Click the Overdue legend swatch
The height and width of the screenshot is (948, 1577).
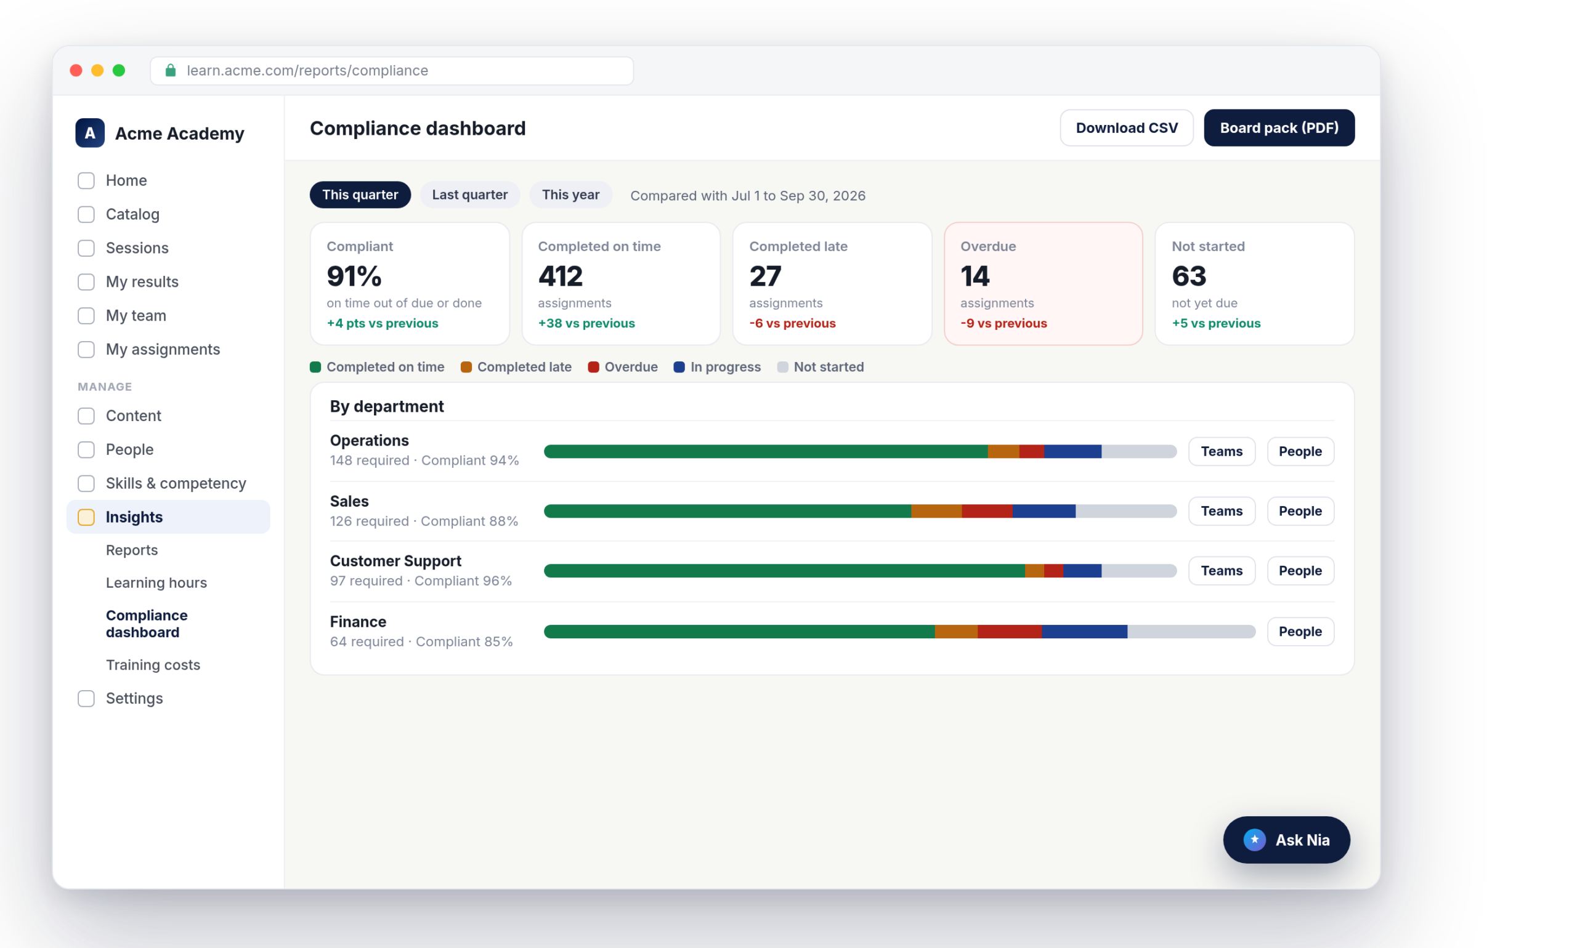593,367
